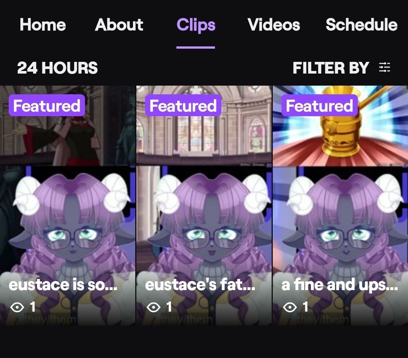408x358 pixels.
Task: Switch to the Home tab
Action: tap(43, 25)
